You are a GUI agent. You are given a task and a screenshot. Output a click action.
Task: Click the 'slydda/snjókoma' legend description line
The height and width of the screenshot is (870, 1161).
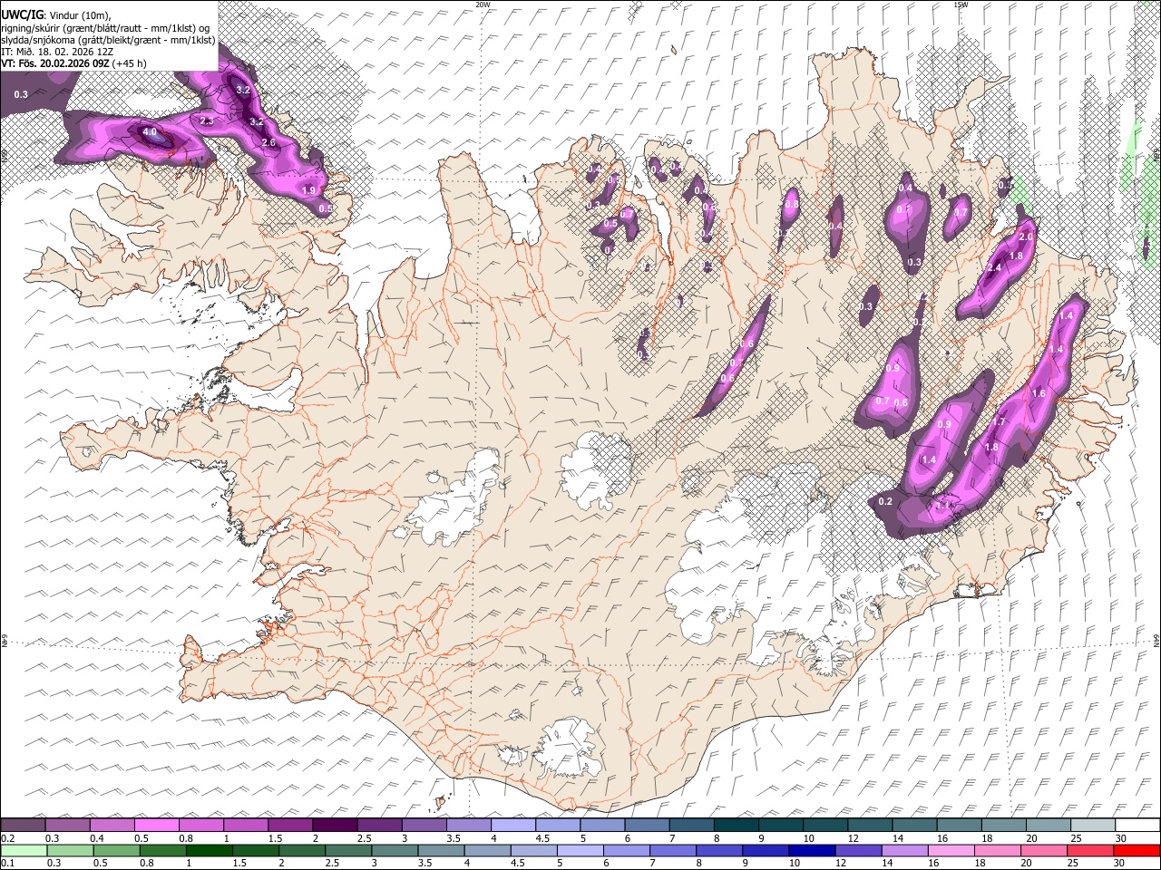[x=108, y=39]
